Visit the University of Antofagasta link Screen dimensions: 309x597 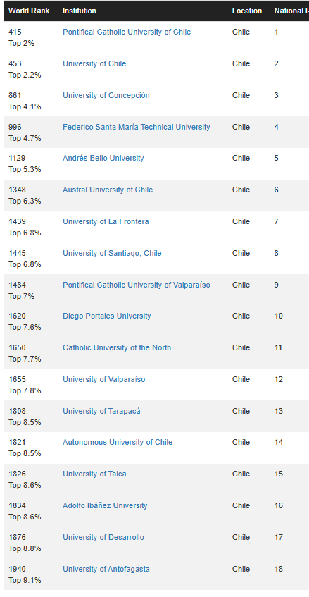[x=106, y=569]
